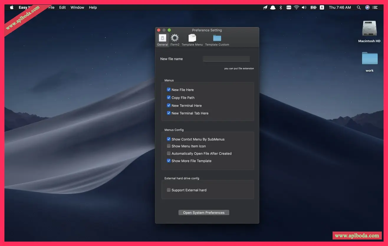Click the Open System Preferences button
Viewport: 388px width, 246px height.
(204, 213)
